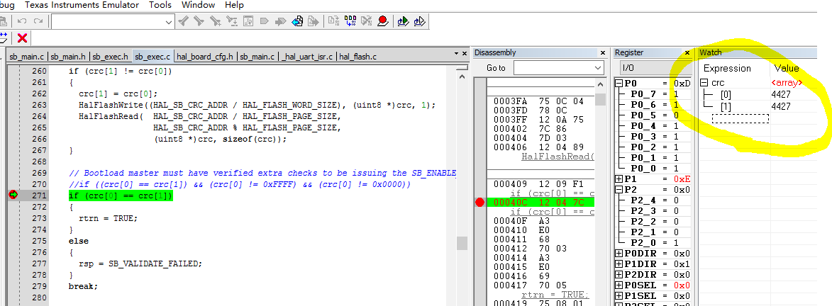Click the Make build icon

(x=350, y=21)
